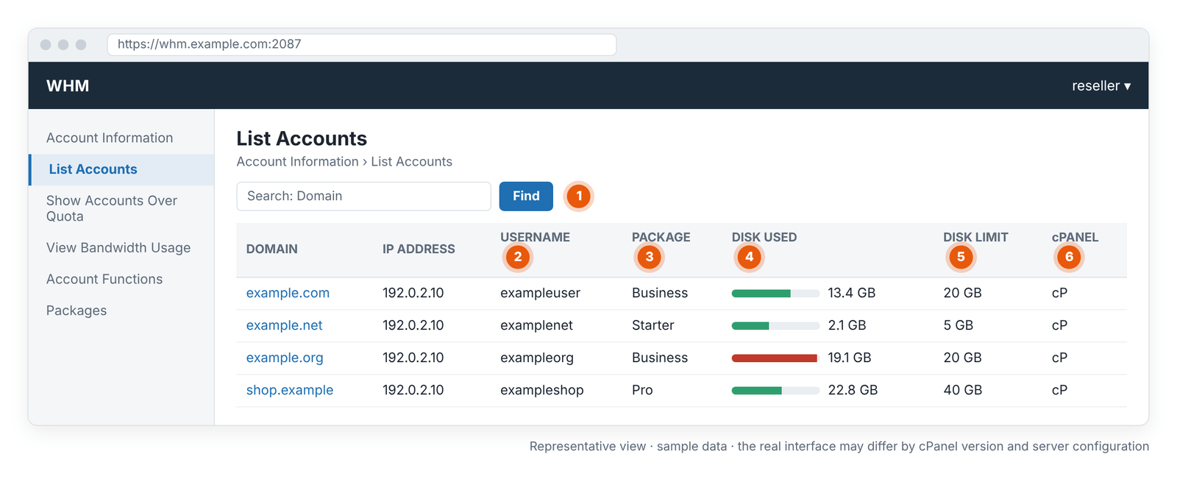The image size is (1177, 482).
Task: Open the shop.example domain link
Action: click(290, 390)
